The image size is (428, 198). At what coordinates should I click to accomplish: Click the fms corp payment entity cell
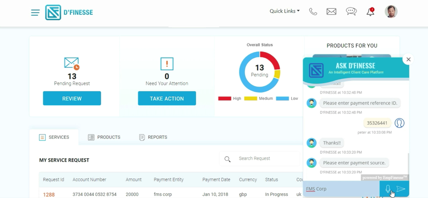coord(163,194)
